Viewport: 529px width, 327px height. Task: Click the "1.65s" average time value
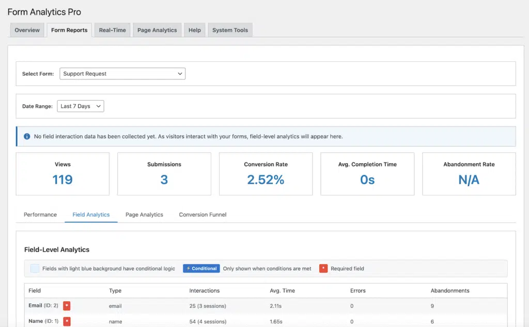[x=276, y=322]
